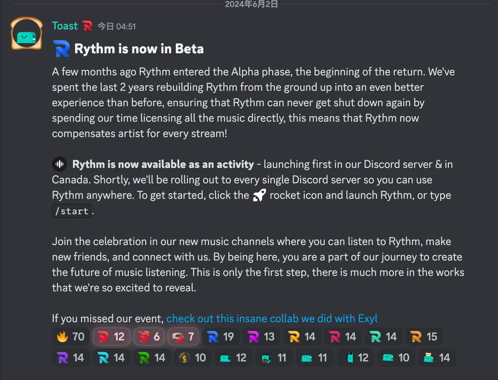
Task: Open the "check out this insane collab" link
Action: coord(272,318)
